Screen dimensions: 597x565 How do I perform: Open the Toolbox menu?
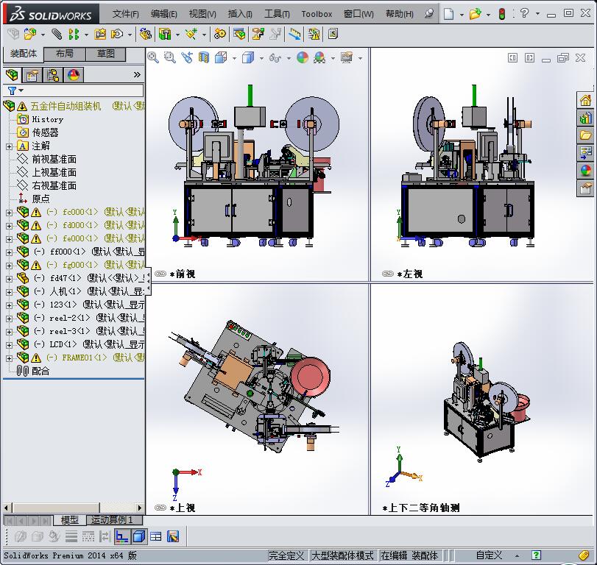pyautogui.click(x=317, y=14)
